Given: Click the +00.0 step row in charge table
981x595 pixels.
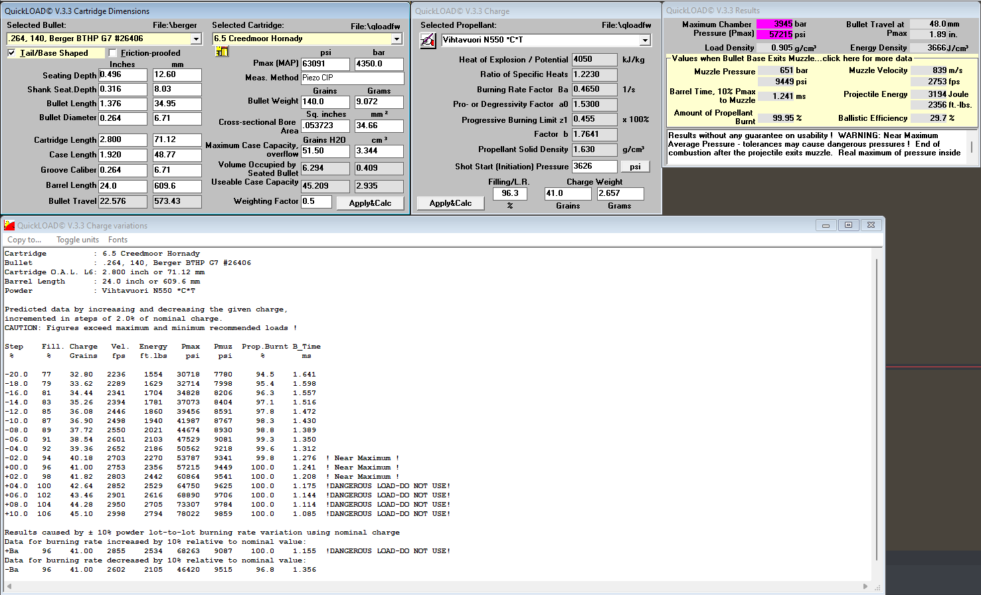Looking at the screenshot, I should [202, 467].
